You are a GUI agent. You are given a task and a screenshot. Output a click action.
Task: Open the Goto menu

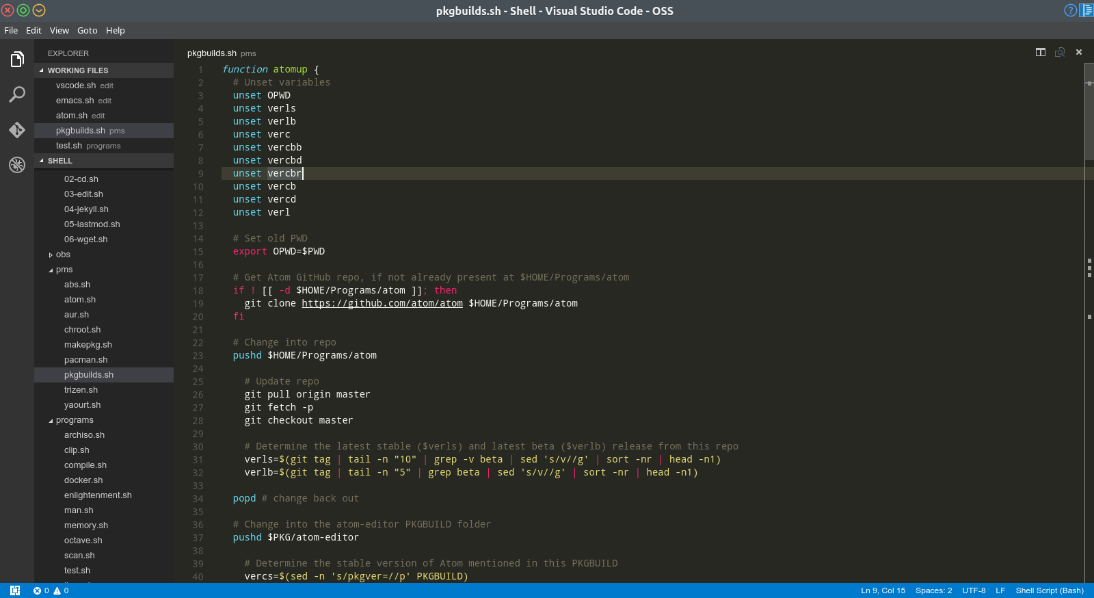pos(88,30)
